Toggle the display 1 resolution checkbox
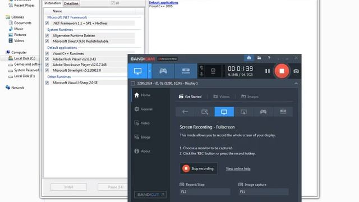359x202 pixels. (133, 84)
